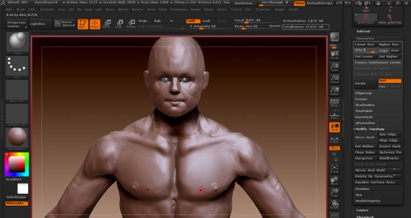Expand the SubTool section
The image size is (411, 218).
coord(363,31)
